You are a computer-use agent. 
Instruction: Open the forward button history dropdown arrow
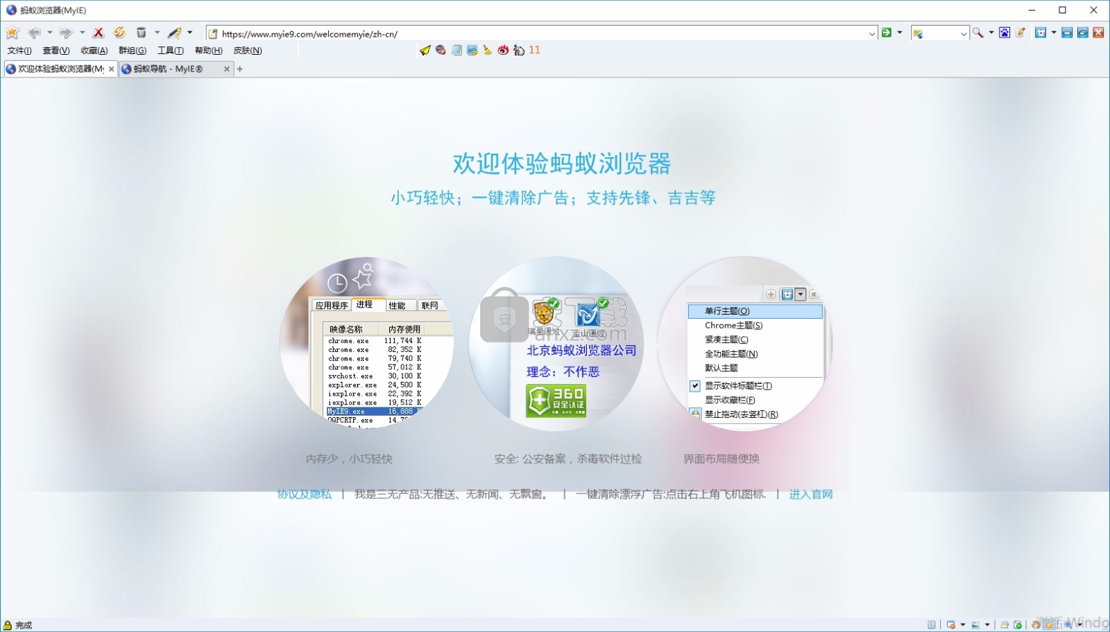click(x=82, y=33)
